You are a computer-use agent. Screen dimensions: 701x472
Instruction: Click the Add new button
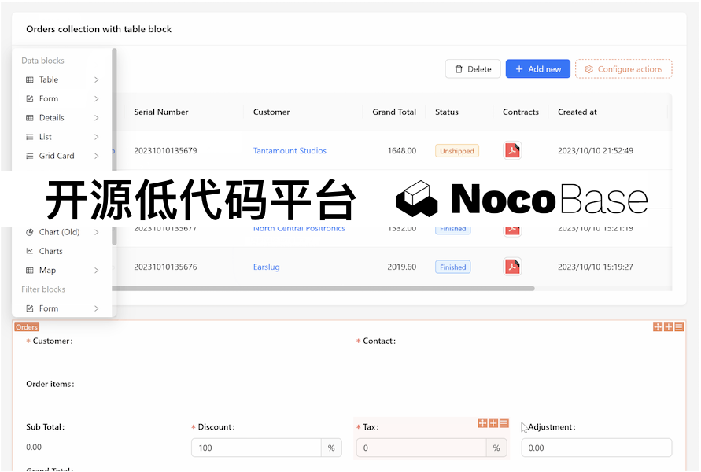pos(538,69)
